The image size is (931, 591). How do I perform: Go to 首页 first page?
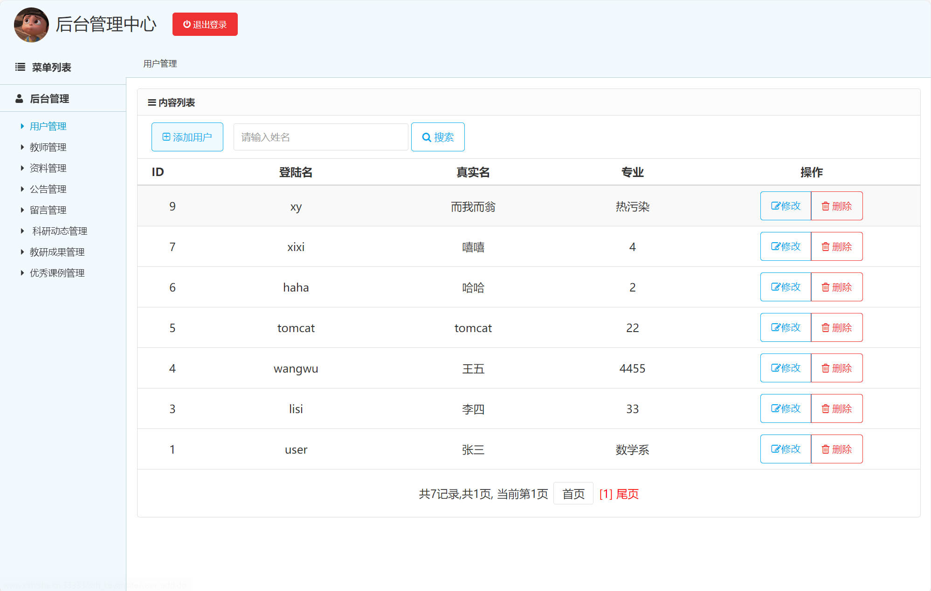pyautogui.click(x=573, y=494)
